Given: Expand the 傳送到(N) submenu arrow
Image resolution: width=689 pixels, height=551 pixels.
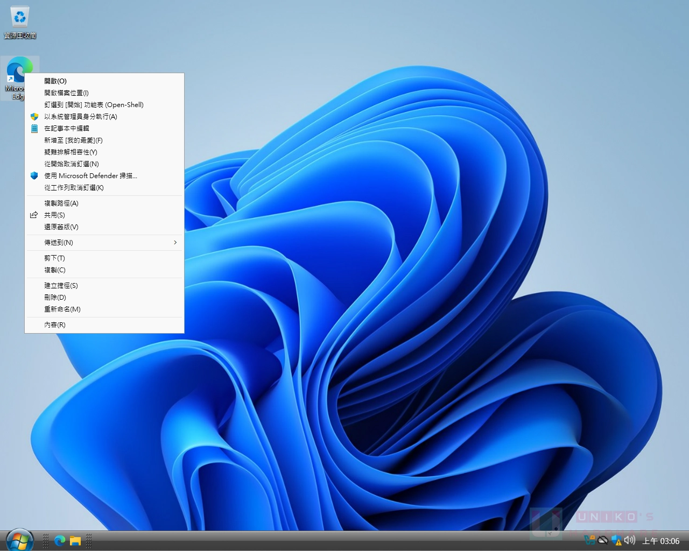Looking at the screenshot, I should tap(175, 242).
